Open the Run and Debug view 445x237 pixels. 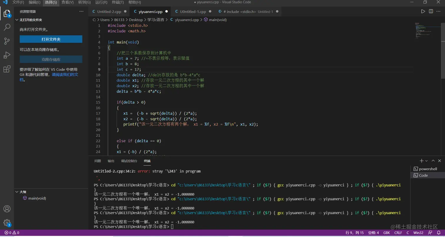(x=7, y=55)
